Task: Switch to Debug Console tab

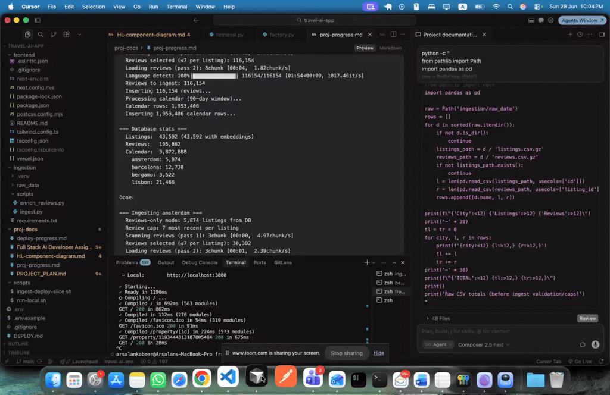Action: 200,262
